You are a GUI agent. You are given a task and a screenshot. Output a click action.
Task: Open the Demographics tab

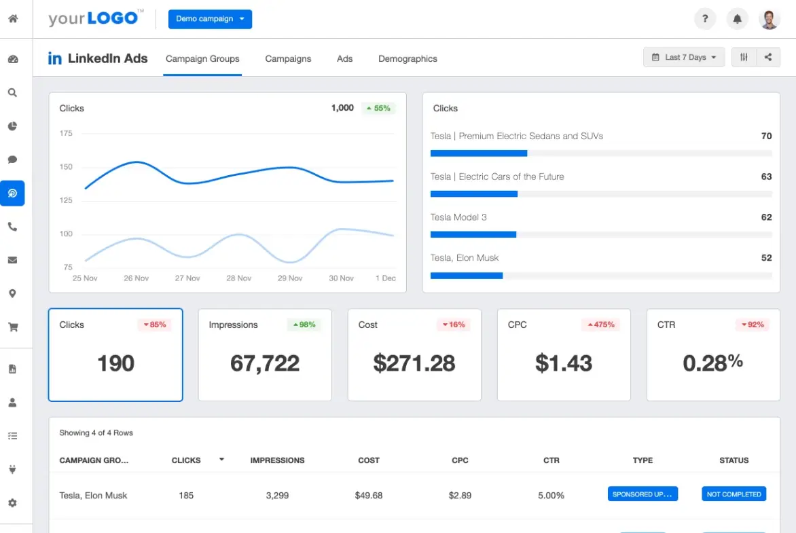click(x=408, y=59)
